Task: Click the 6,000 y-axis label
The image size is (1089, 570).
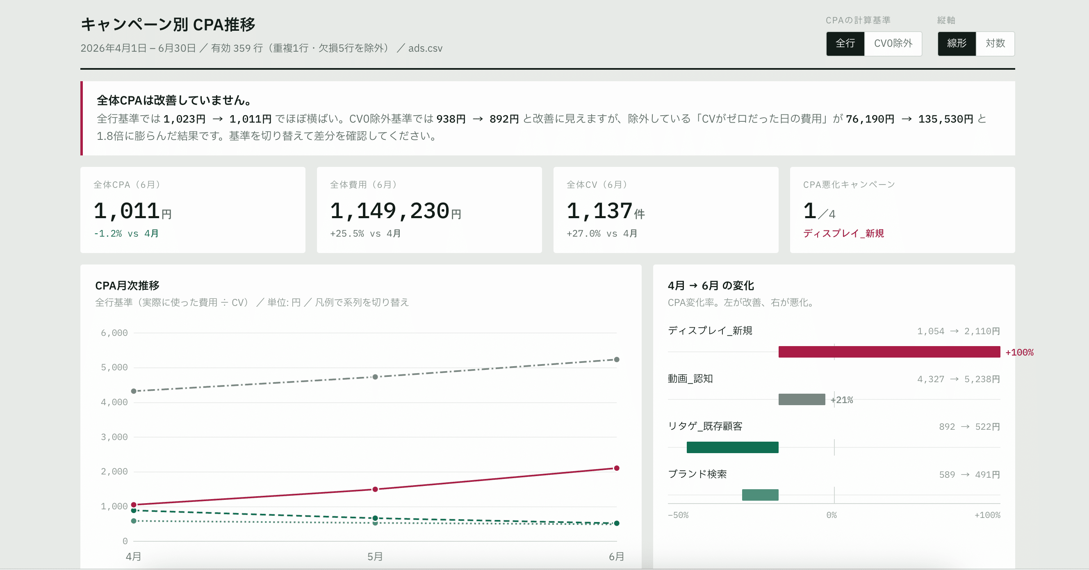Action: tap(114, 333)
